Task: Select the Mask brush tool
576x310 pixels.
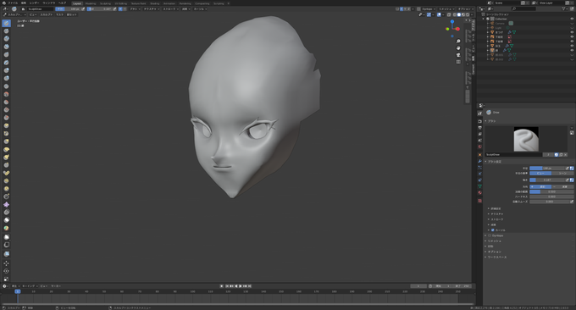Action: 6,220
